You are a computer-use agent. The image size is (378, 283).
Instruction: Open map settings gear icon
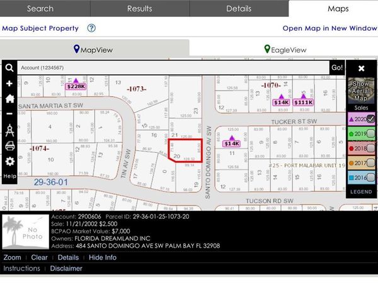tap(9, 162)
